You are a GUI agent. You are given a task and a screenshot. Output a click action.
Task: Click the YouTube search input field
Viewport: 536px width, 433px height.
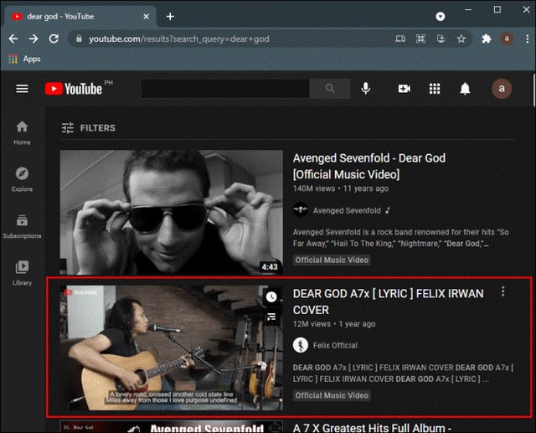point(225,89)
